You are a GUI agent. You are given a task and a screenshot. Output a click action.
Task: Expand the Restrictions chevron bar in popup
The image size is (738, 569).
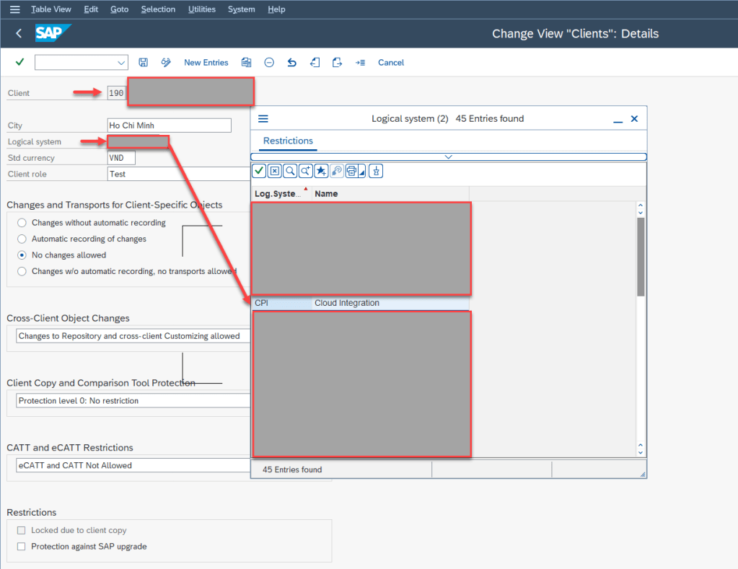(x=448, y=156)
